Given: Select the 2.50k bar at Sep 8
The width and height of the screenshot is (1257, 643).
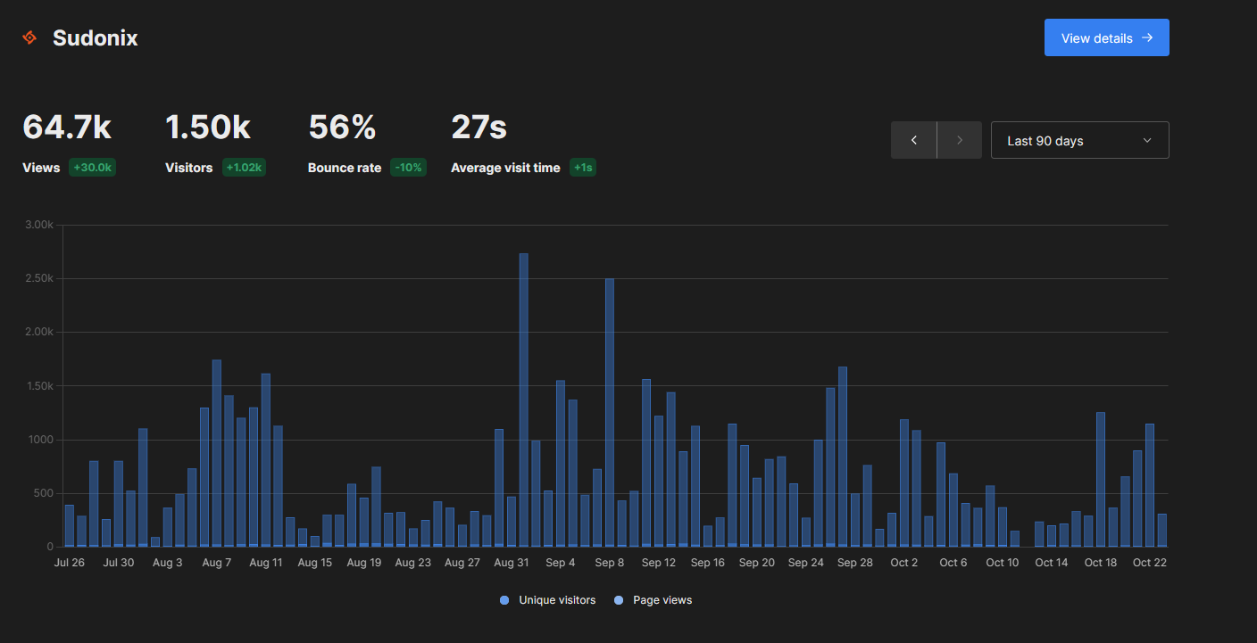Looking at the screenshot, I should (x=609, y=412).
